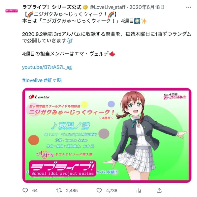Open the youtu.be/B7JrAS7L_ag link
The image size is (197, 197).
[47, 67]
